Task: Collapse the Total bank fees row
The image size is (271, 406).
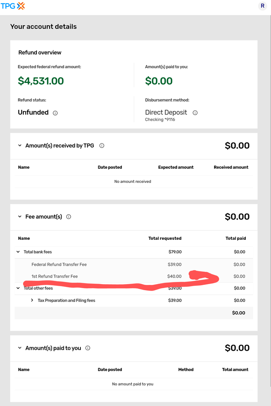Action: coord(18,252)
